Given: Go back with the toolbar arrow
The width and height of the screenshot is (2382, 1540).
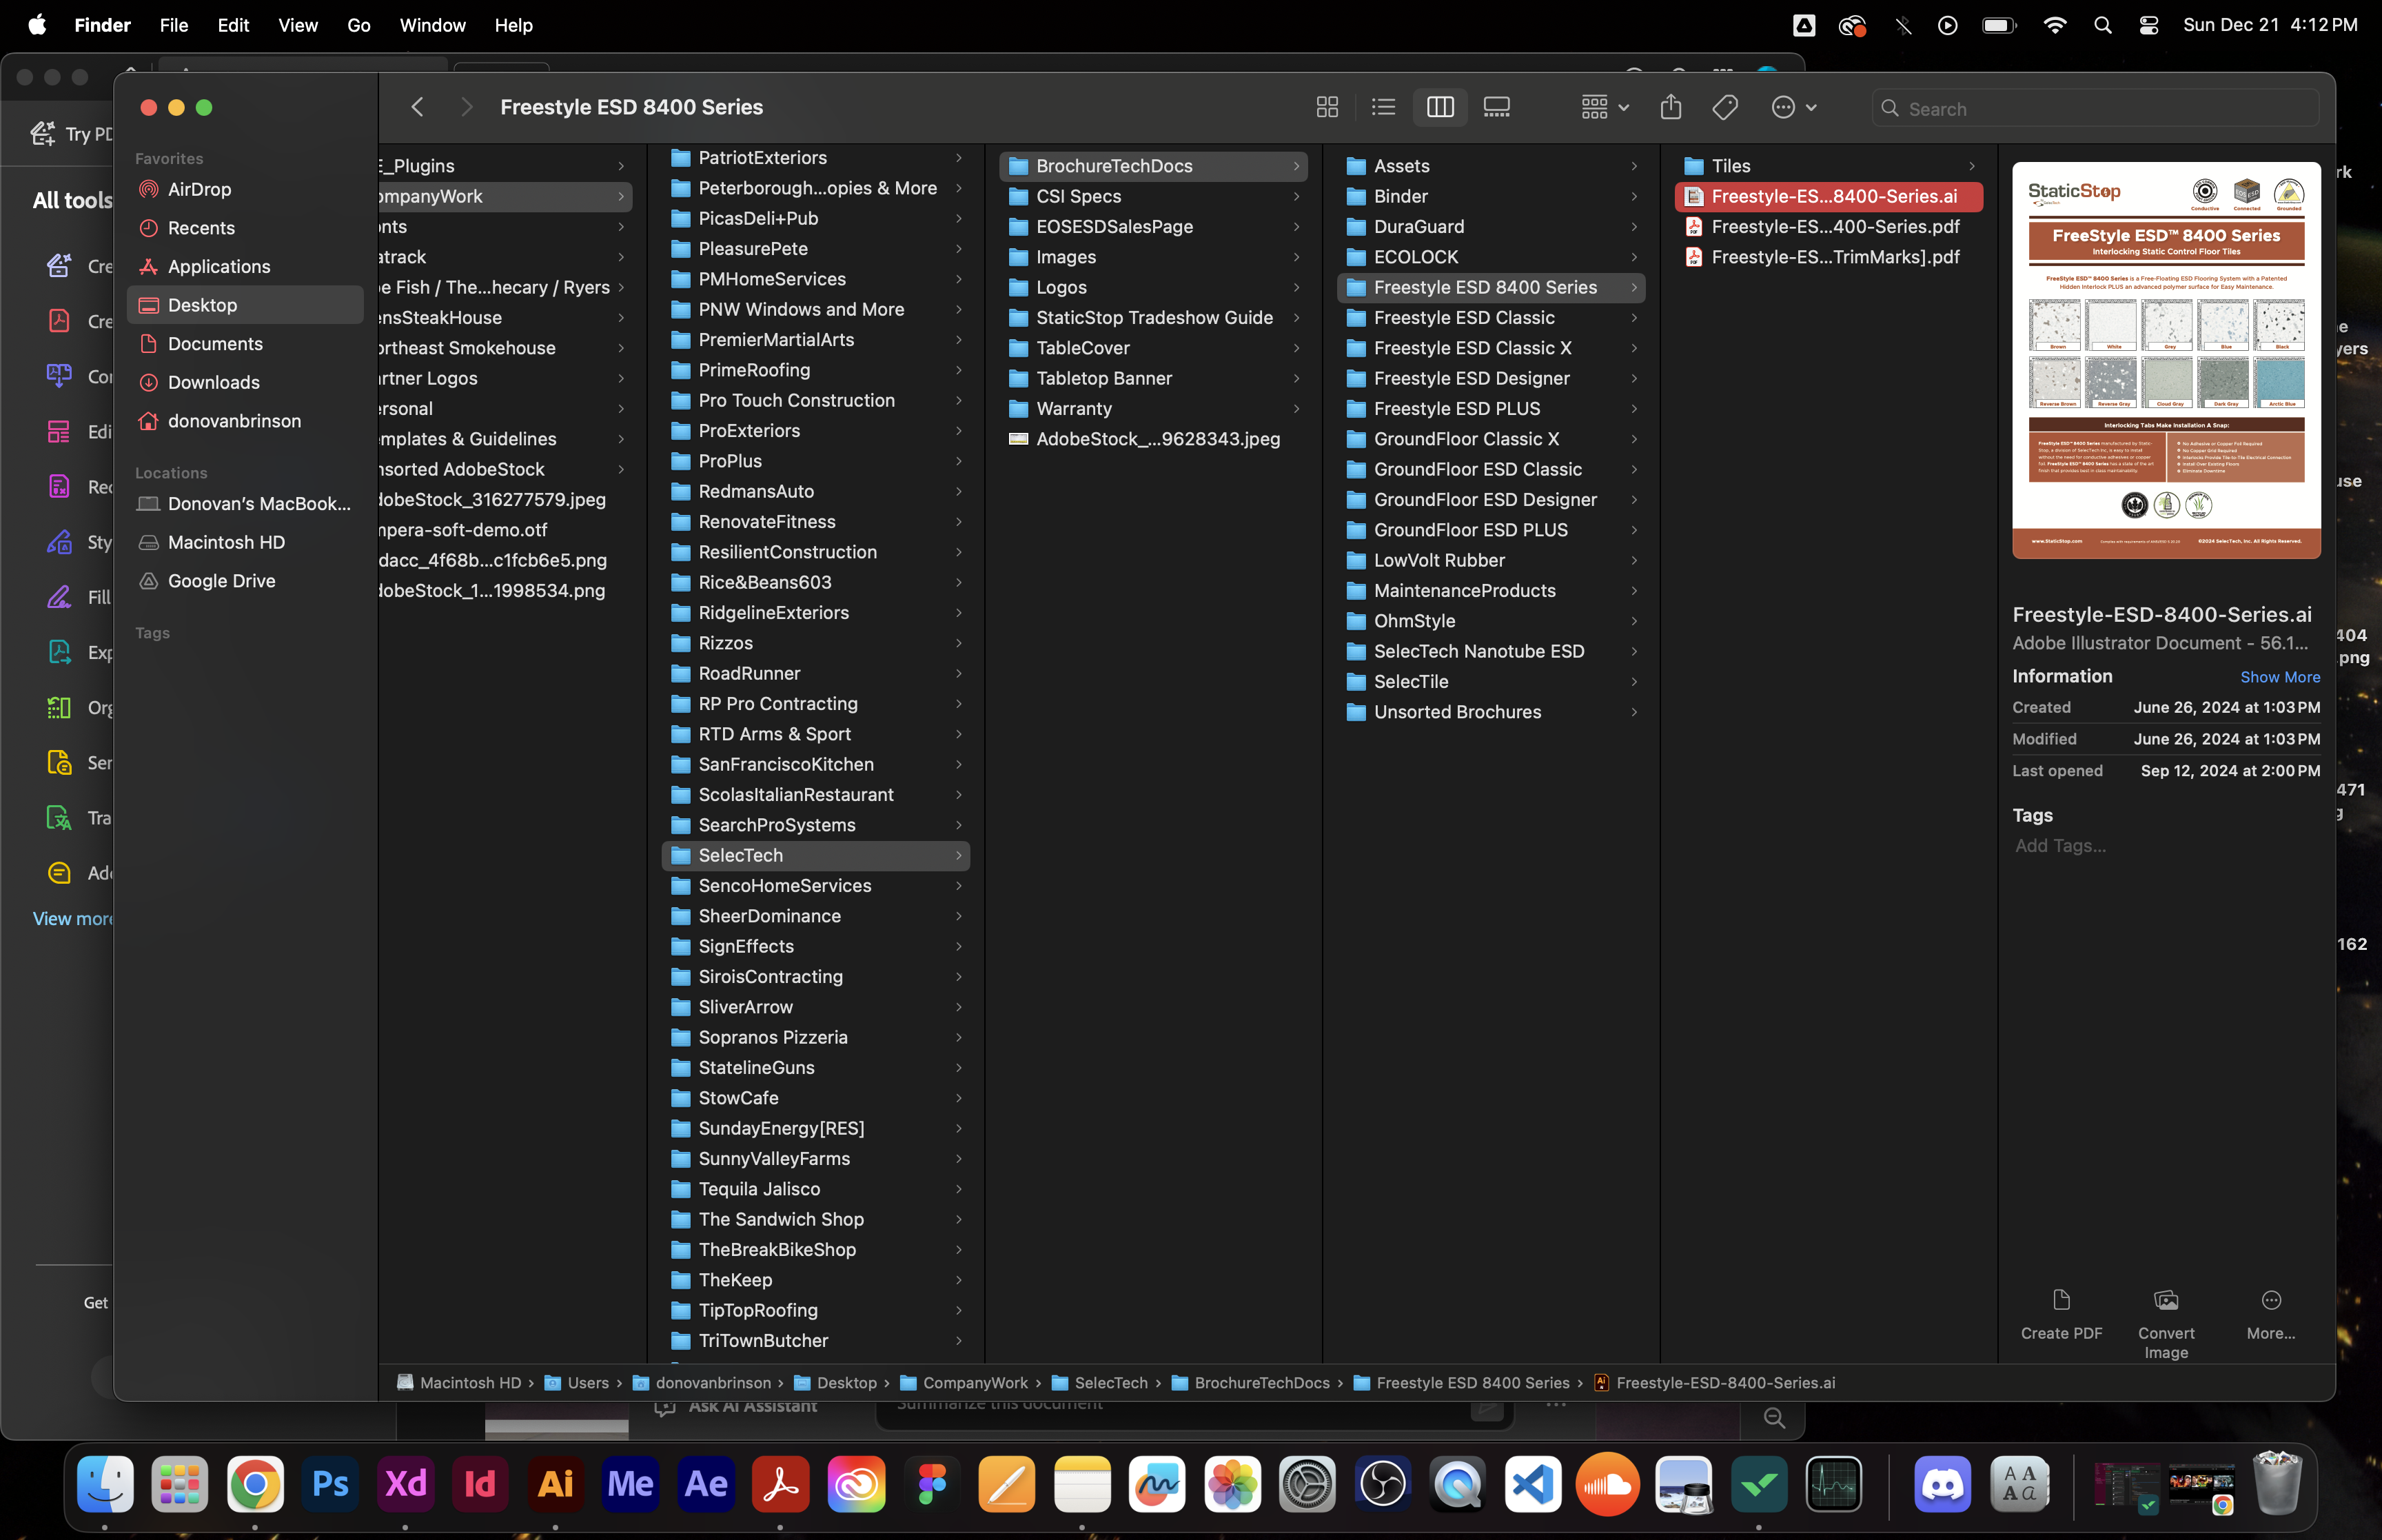Looking at the screenshot, I should pyautogui.click(x=418, y=107).
